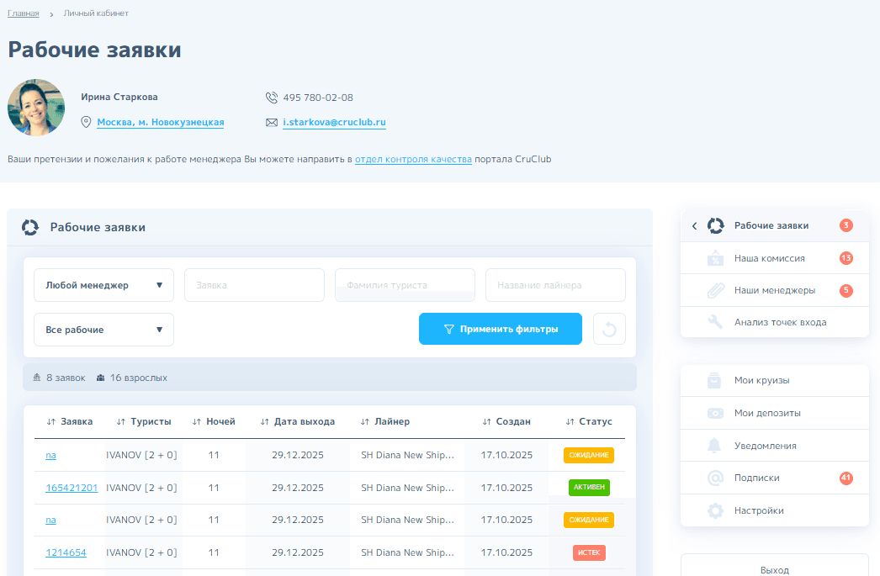Go to Подписки in the sidebar menu
This screenshot has width=880, height=576.
tap(756, 478)
